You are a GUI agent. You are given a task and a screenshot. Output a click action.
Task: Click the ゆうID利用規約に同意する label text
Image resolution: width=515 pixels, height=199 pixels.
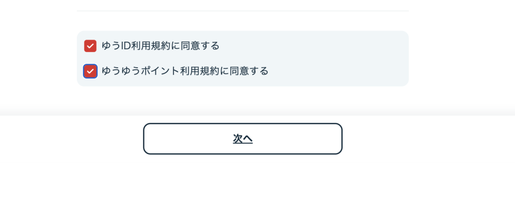tap(160, 46)
